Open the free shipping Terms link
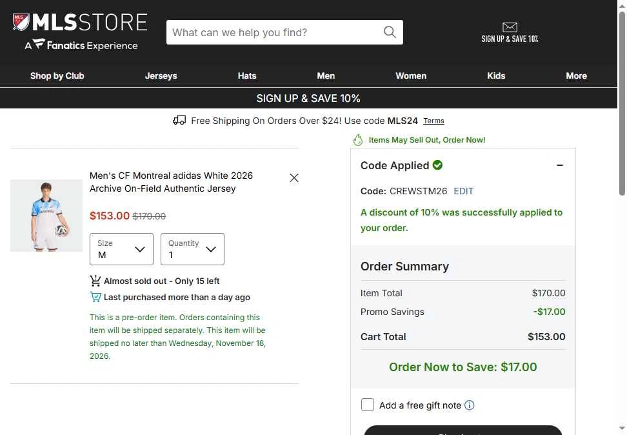The width and height of the screenshot is (627, 435). (433, 121)
